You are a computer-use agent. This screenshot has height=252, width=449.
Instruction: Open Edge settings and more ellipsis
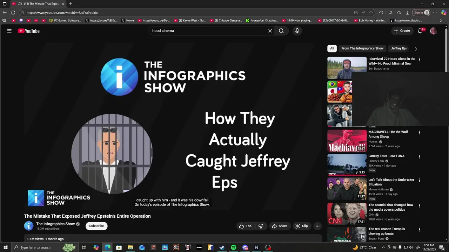(435, 13)
